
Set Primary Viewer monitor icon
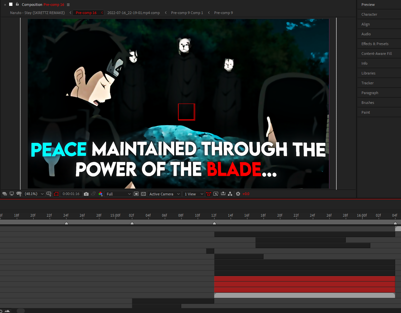click(x=12, y=194)
